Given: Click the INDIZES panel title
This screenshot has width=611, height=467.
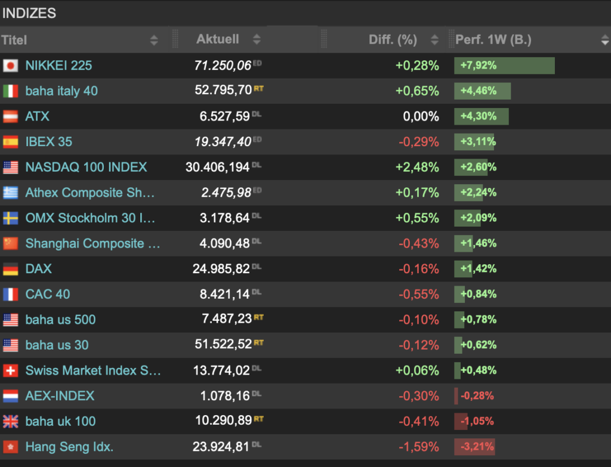Looking at the screenshot, I should pyautogui.click(x=29, y=13).
